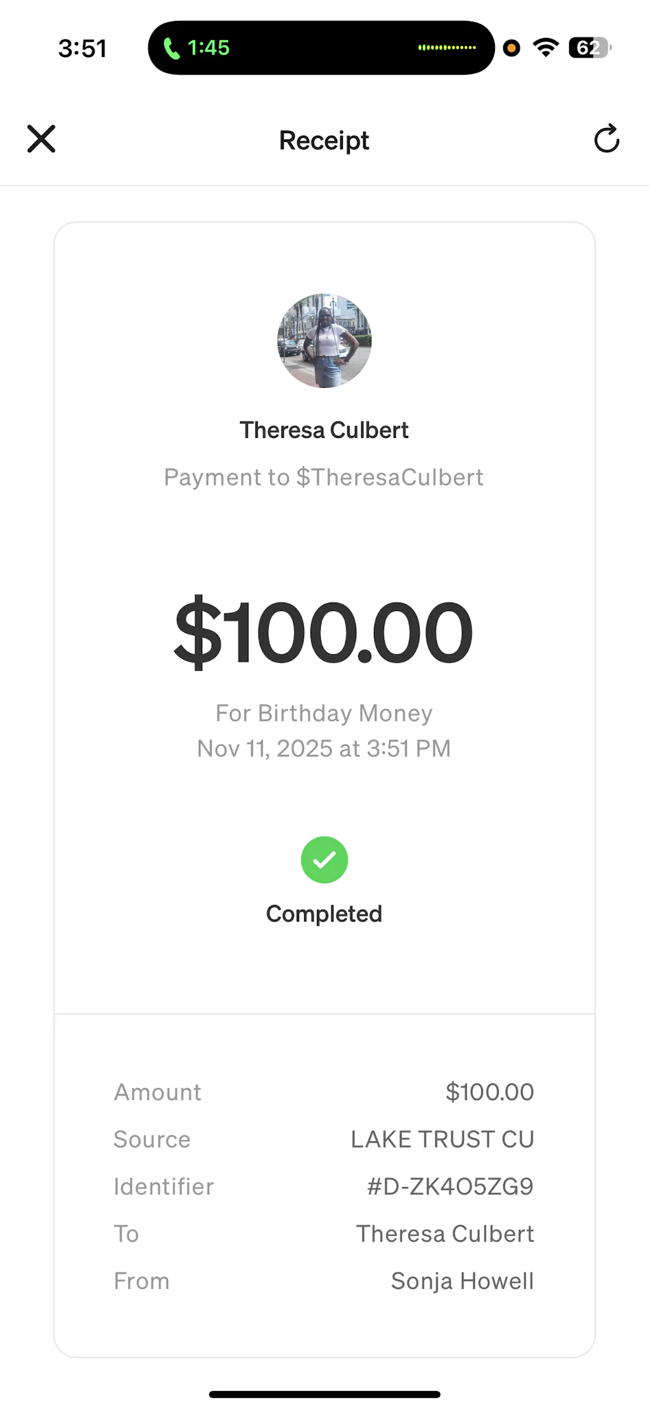Close the receipt with the X icon
Viewport: 649px width, 1410px height.
pos(41,139)
